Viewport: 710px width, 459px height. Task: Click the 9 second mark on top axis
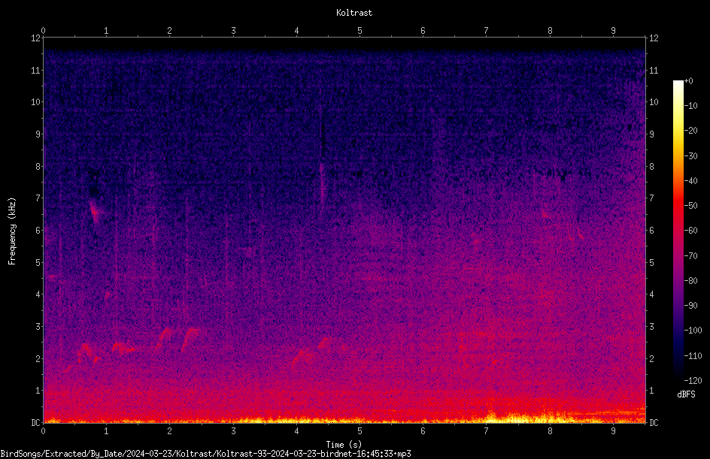pos(613,30)
